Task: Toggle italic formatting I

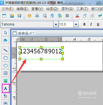Action: (x=91, y=24)
